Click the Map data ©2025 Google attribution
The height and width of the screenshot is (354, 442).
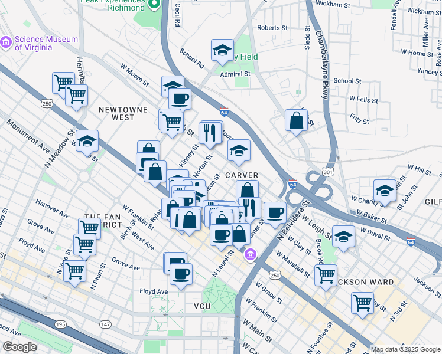coord(405,349)
